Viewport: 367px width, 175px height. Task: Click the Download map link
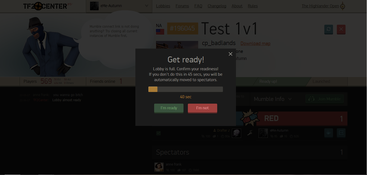255,43
